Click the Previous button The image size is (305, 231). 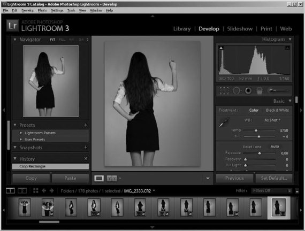coord(234,178)
